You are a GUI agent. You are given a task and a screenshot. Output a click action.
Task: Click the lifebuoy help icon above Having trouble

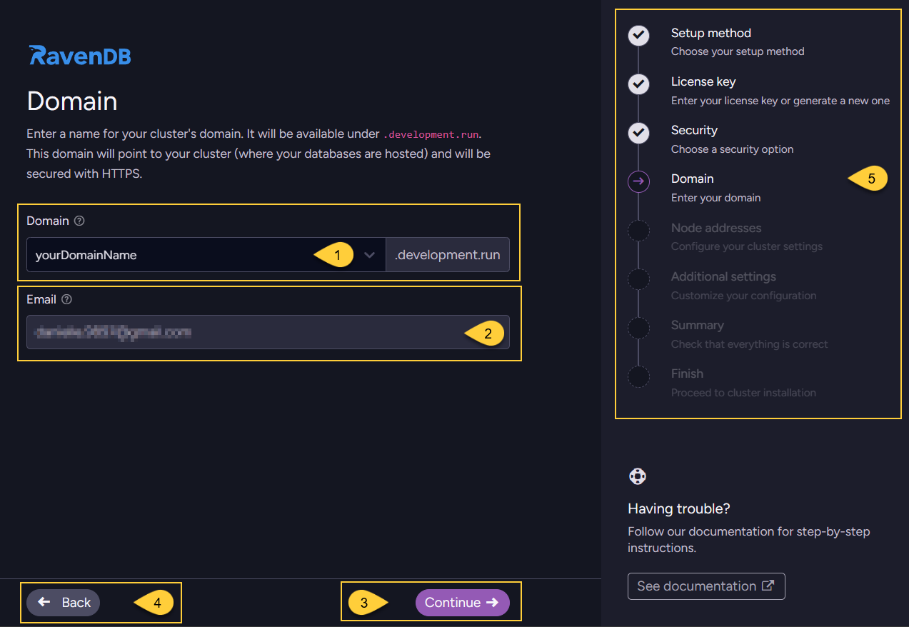(637, 476)
